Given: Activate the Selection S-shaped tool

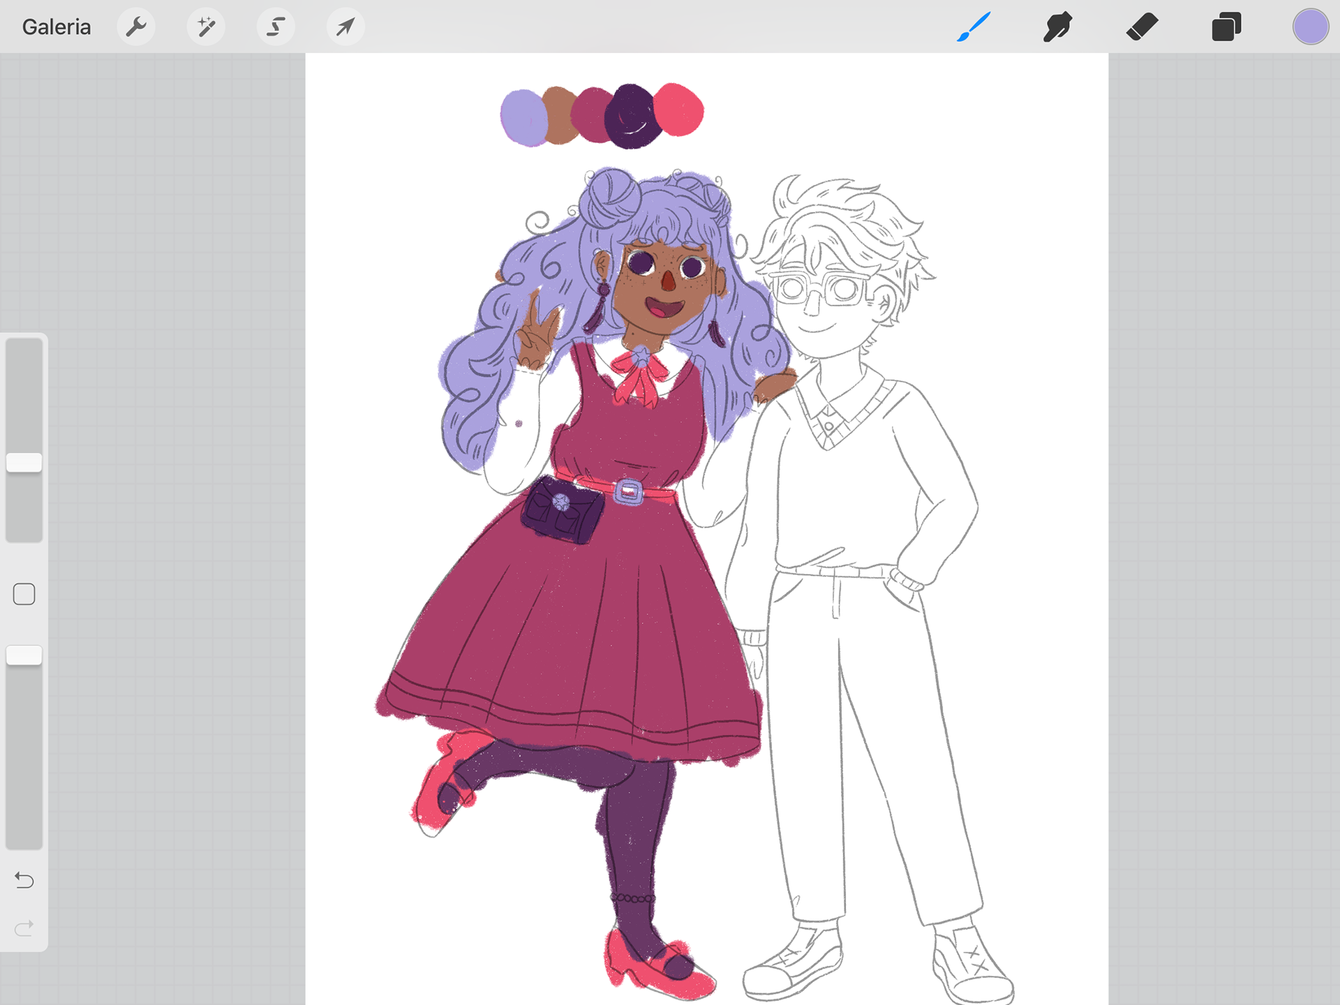Looking at the screenshot, I should point(276,27).
